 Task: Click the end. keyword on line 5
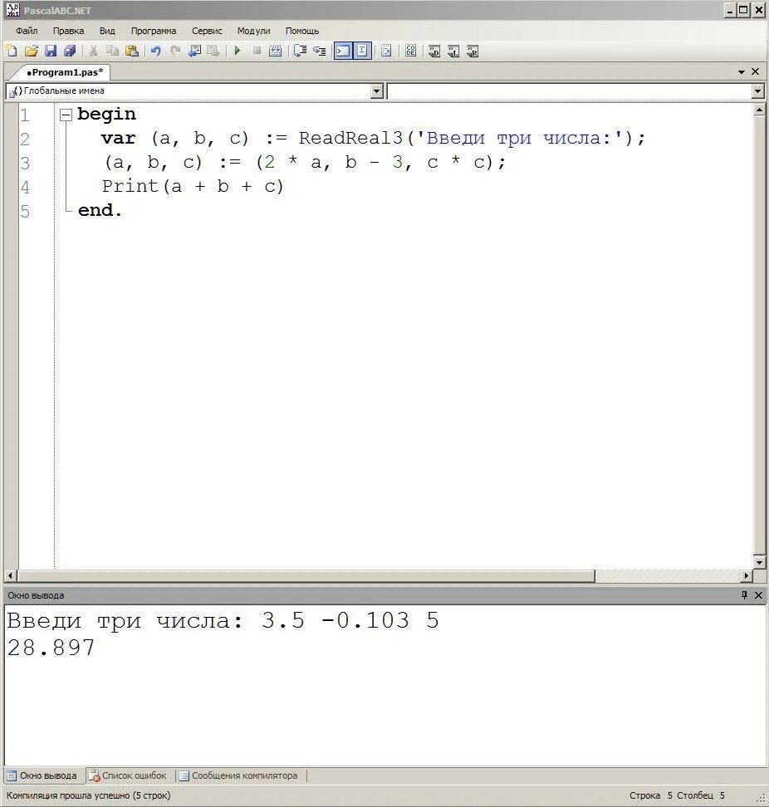point(100,210)
